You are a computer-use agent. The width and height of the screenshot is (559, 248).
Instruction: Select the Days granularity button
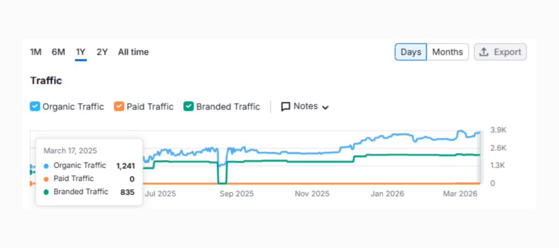pos(411,52)
